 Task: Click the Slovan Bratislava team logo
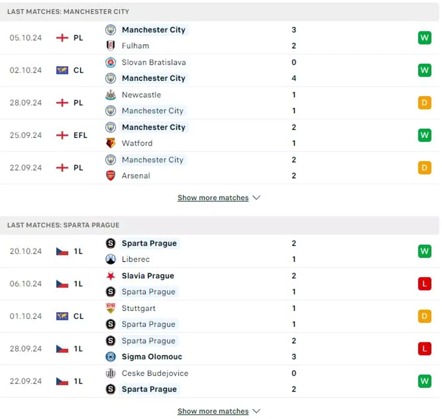pyautogui.click(x=110, y=62)
